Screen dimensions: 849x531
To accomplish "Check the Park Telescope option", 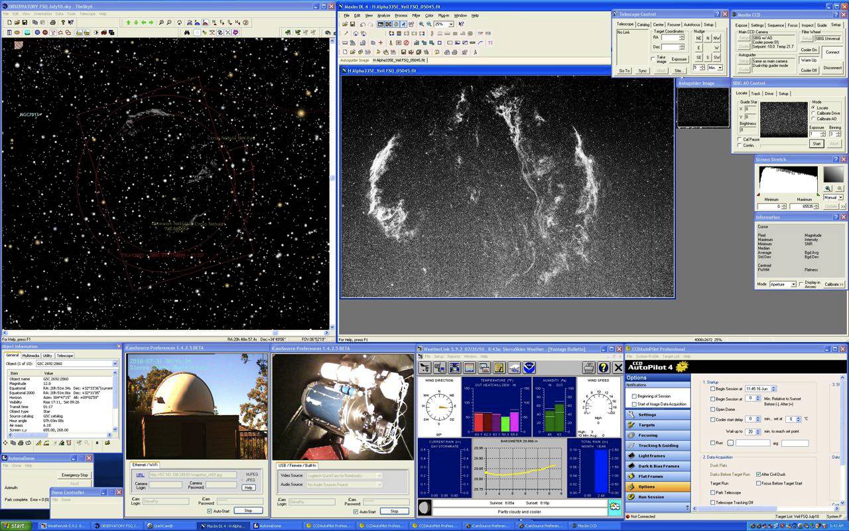I will (713, 493).
